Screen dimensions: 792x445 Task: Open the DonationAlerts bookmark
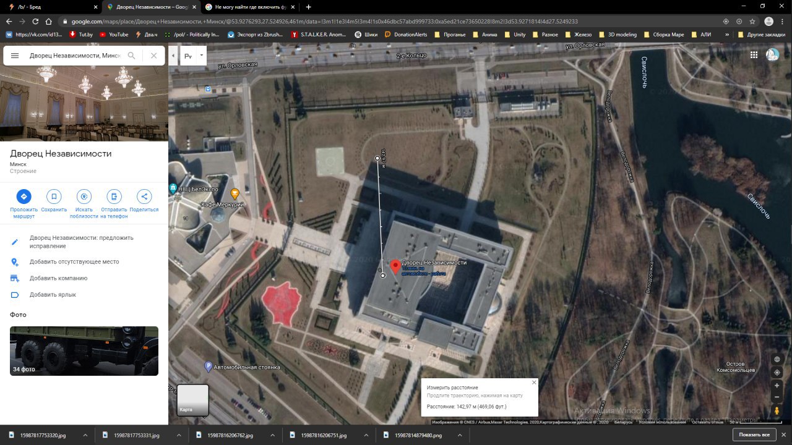pyautogui.click(x=407, y=35)
